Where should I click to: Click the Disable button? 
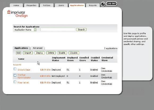pyautogui.click(x=74, y=53)
